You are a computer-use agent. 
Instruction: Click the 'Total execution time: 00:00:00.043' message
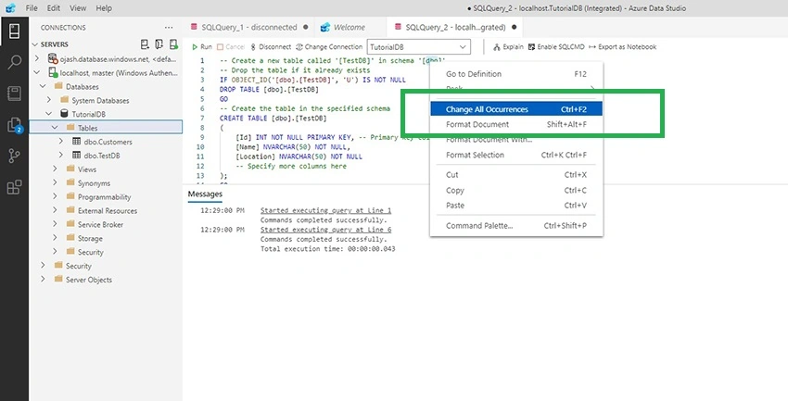[327, 248]
